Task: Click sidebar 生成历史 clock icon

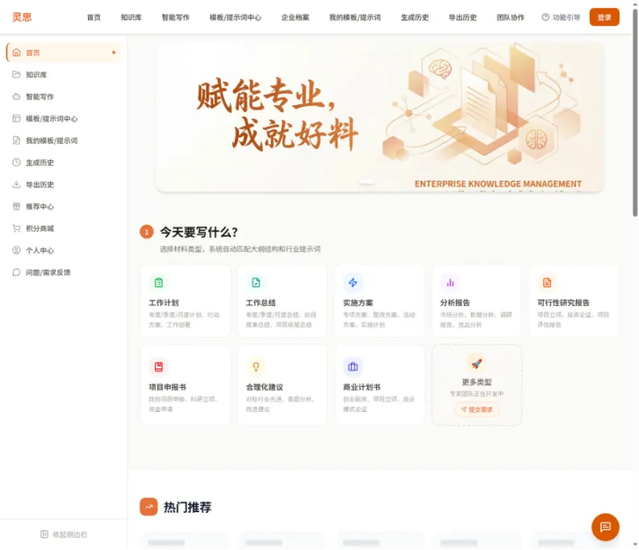Action: [16, 162]
